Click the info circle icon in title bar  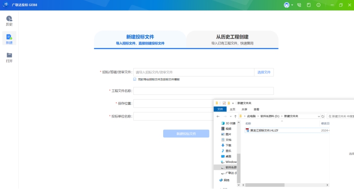[318, 5]
